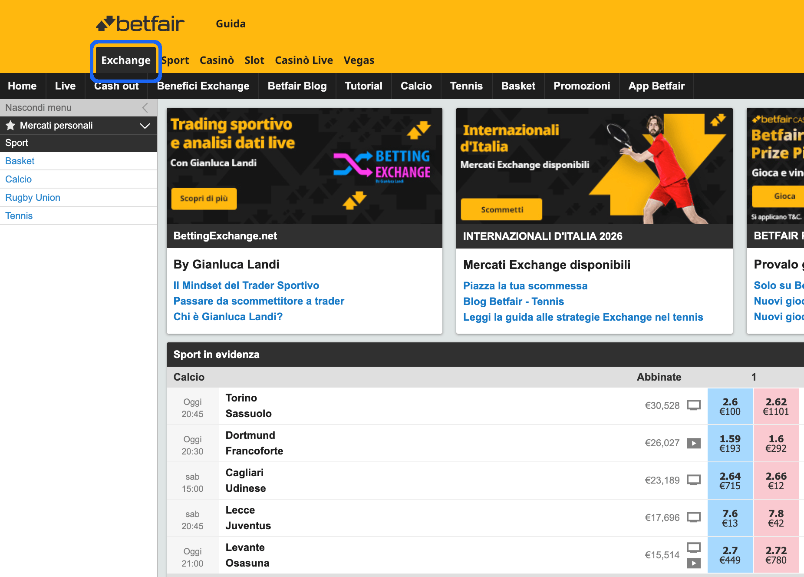Select the Vegas tab
This screenshot has height=577, width=804.
coord(359,60)
